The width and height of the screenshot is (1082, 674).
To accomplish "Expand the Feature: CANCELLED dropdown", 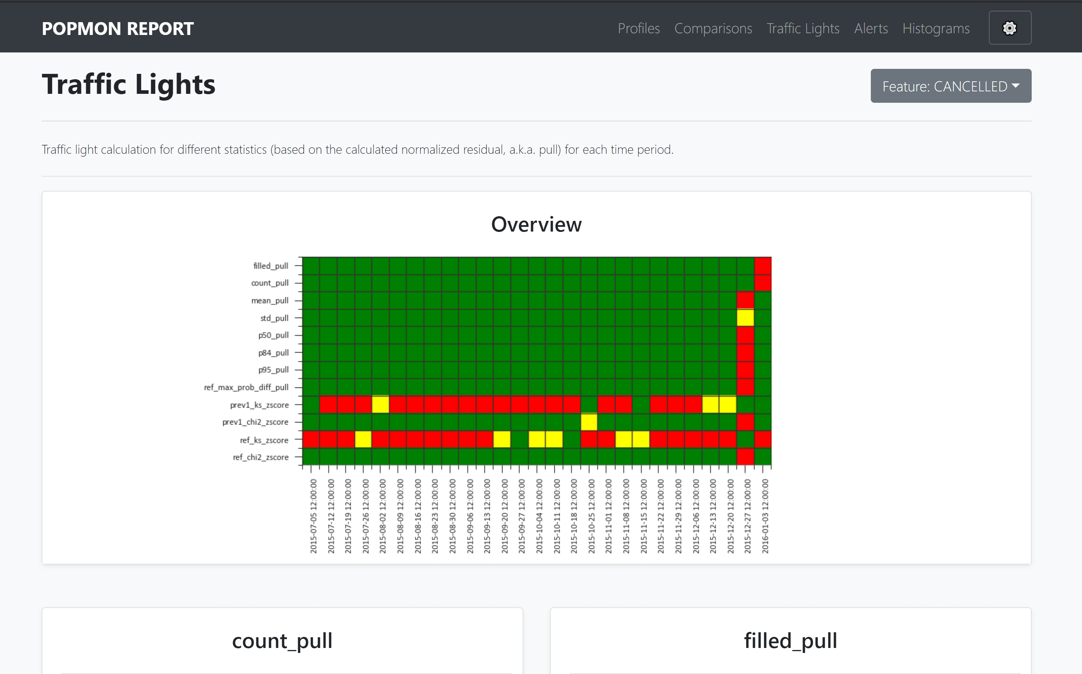I will 950,86.
